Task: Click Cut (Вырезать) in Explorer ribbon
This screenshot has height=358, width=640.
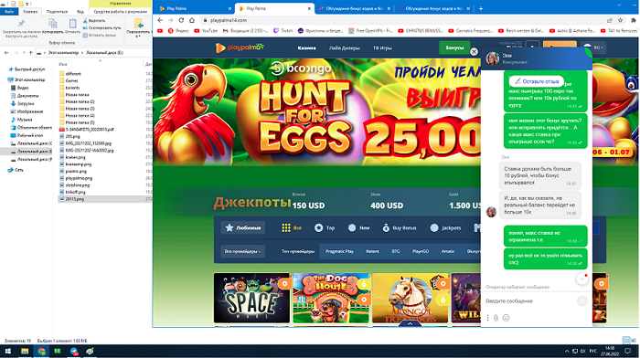Action: point(94,20)
